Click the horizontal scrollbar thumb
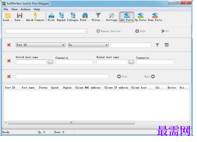 click(71, 122)
